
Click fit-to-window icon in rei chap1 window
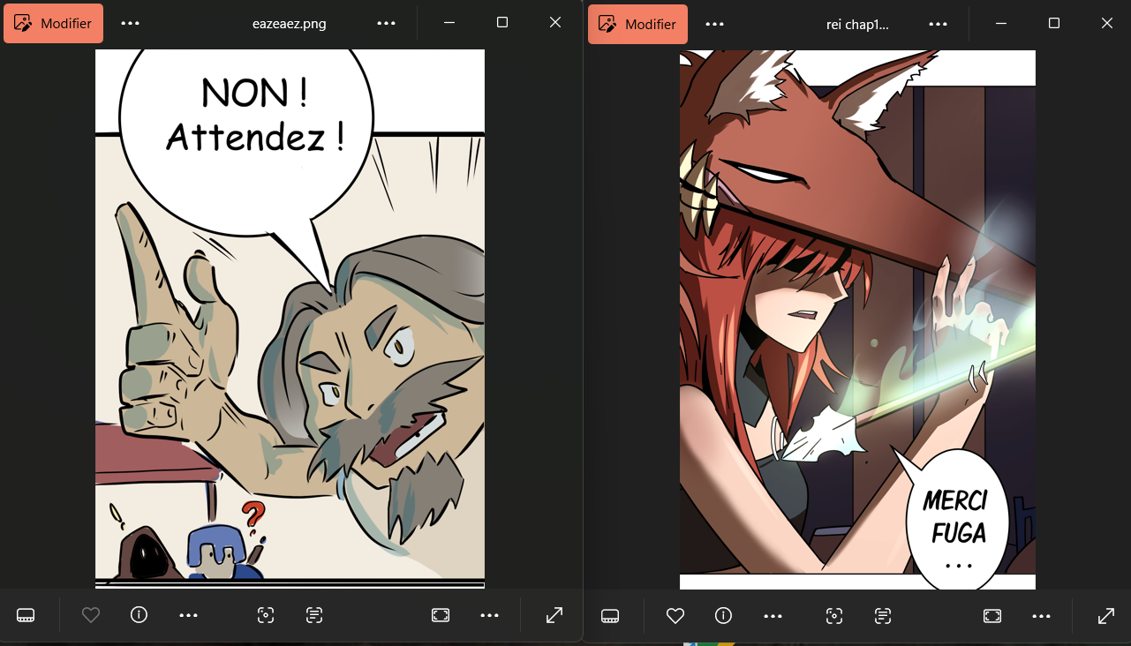992,615
